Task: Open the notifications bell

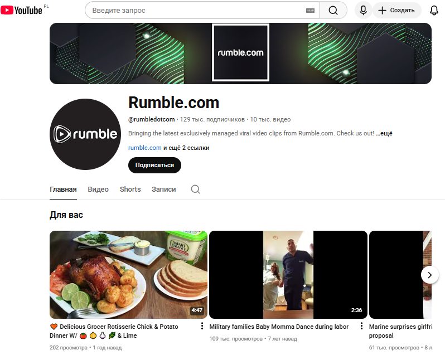Action: click(434, 11)
